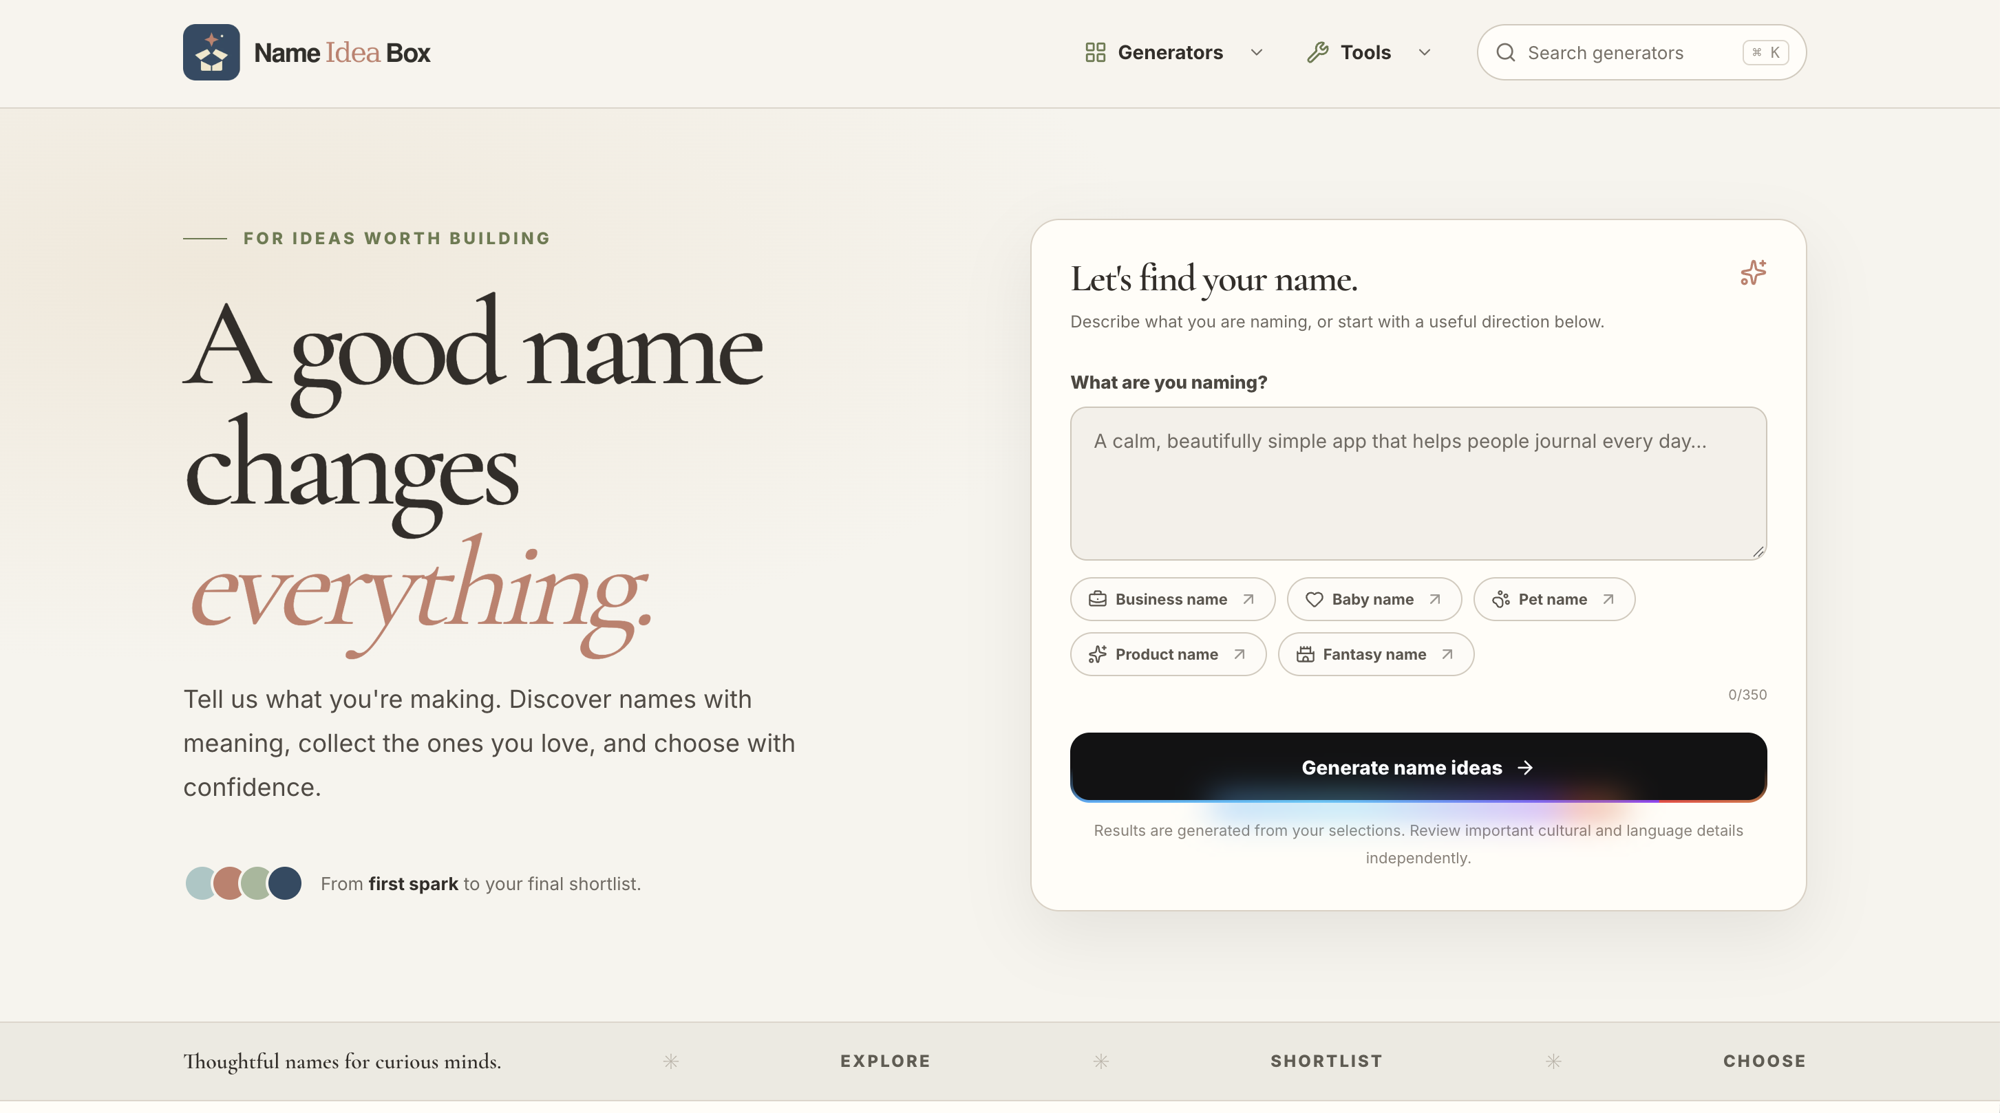Screen dimensions: 2000x1113
Task: Click the arrow icon beside Pet name
Action: click(1608, 598)
